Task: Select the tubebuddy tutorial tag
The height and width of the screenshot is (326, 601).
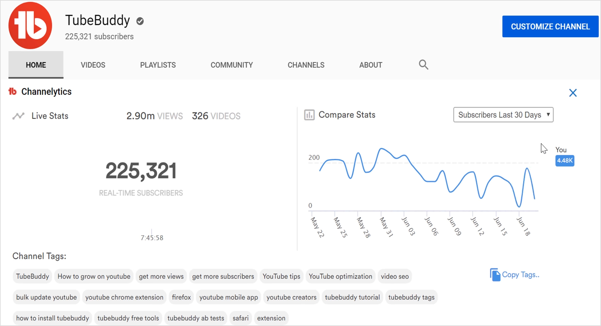Action: point(352,297)
